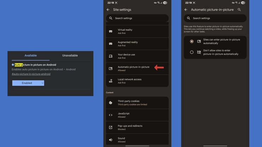
Task: Open the Enabled dropdown for Auto picture flag
Action: pyautogui.click(x=28, y=83)
